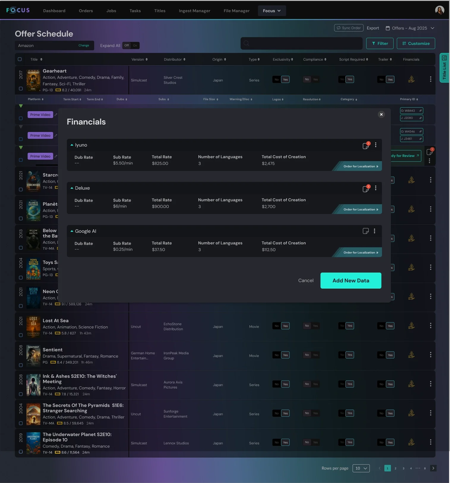Go to Ingest Manager tab
Viewport: 450px width, 483px height.
click(x=194, y=11)
